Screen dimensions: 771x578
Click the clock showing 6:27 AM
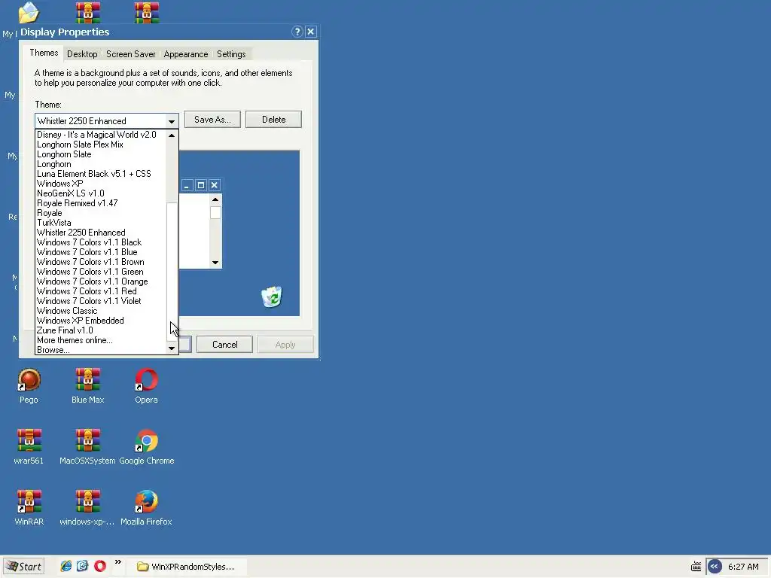pyautogui.click(x=743, y=567)
